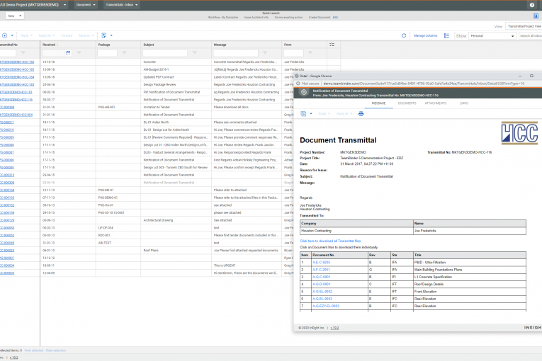
Task: Expand the Document menu dropdown
Action: [85, 5]
